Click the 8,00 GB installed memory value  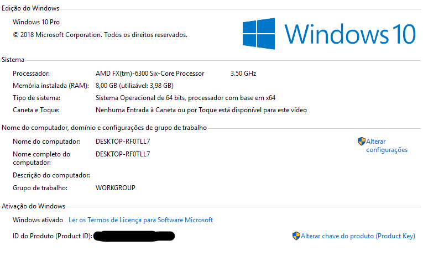(x=134, y=86)
